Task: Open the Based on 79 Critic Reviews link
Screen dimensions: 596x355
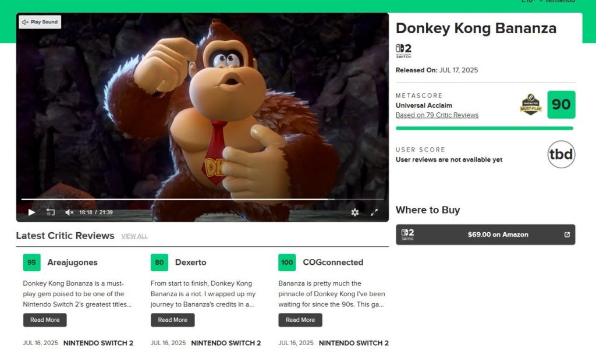Action: click(x=437, y=115)
